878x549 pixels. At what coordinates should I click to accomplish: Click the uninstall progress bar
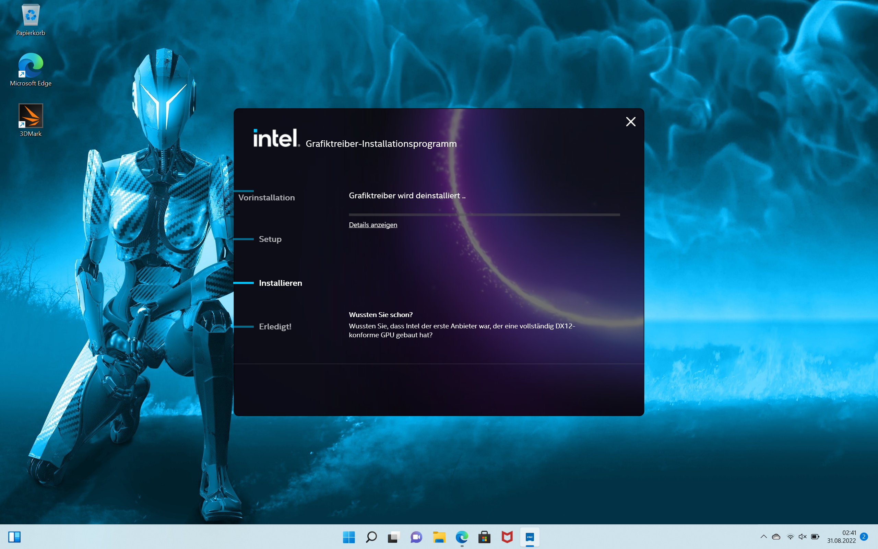[x=484, y=214]
